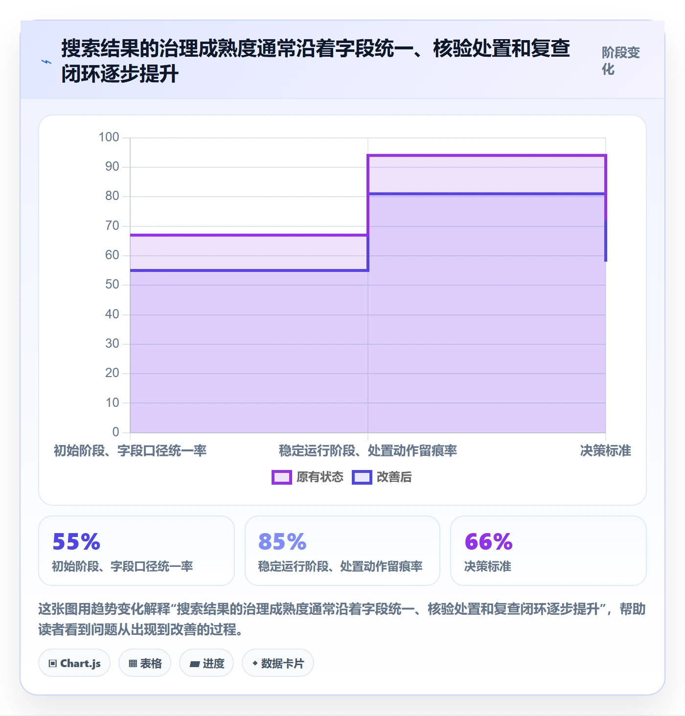Click the Chart.js tag chip
685x716 pixels.
(74, 663)
